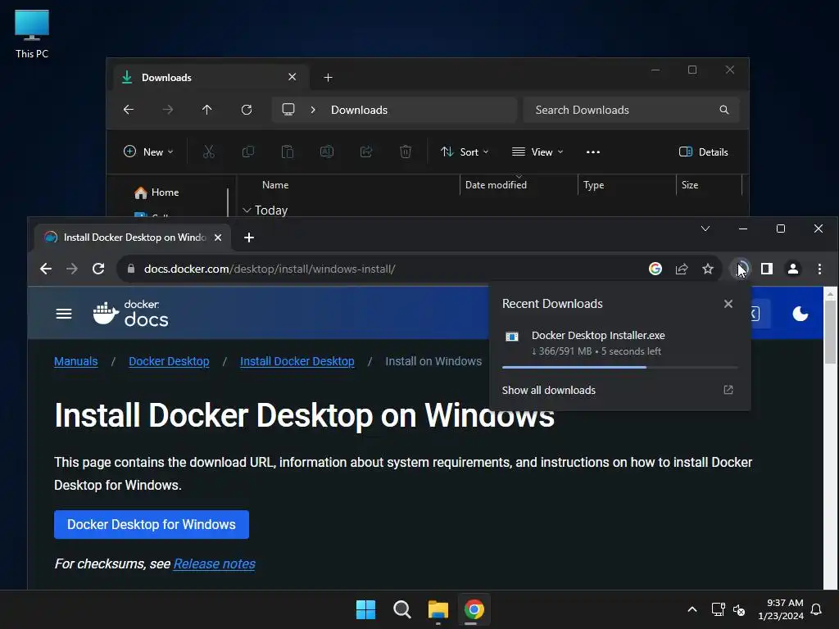
Task: Click Docker Desktop for Windows download button
Action: [152, 524]
